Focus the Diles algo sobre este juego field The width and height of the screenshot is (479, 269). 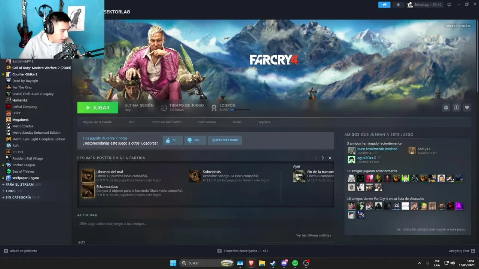pos(205,224)
